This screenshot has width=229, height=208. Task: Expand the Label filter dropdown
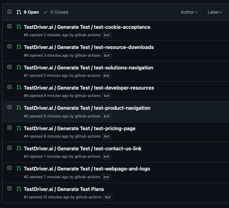point(215,12)
